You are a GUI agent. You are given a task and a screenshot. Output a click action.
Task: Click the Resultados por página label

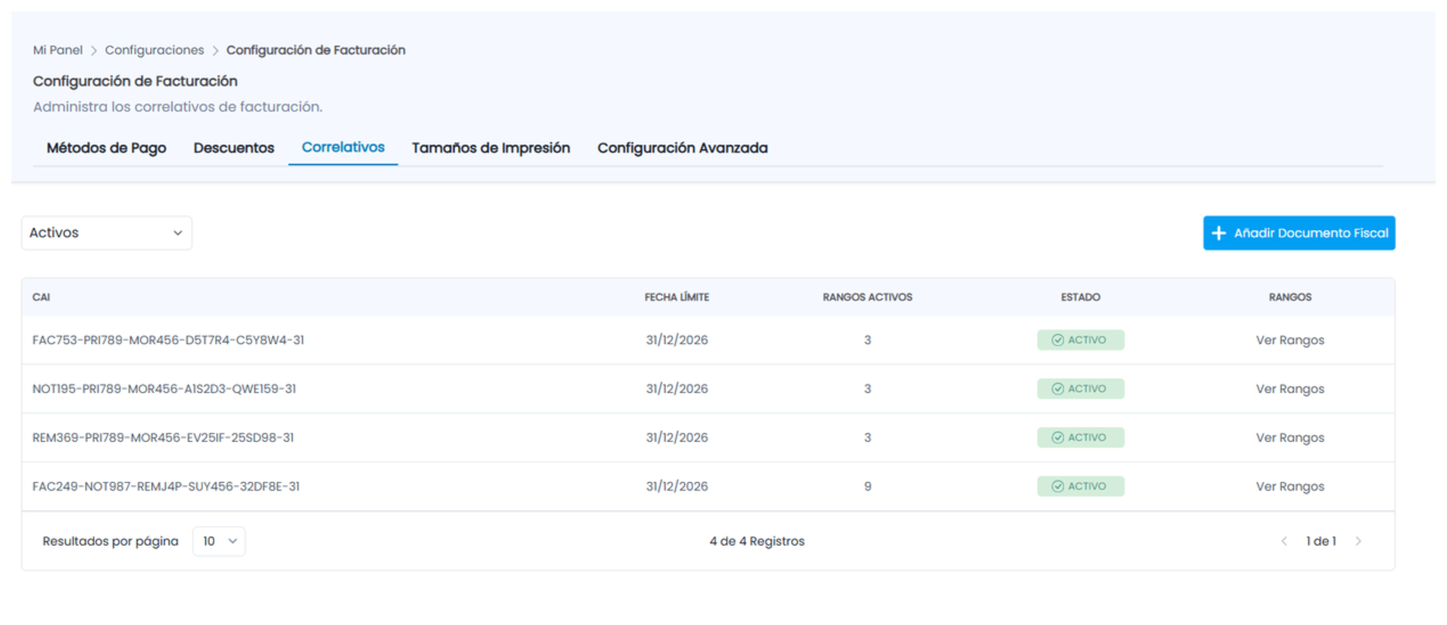(x=110, y=541)
